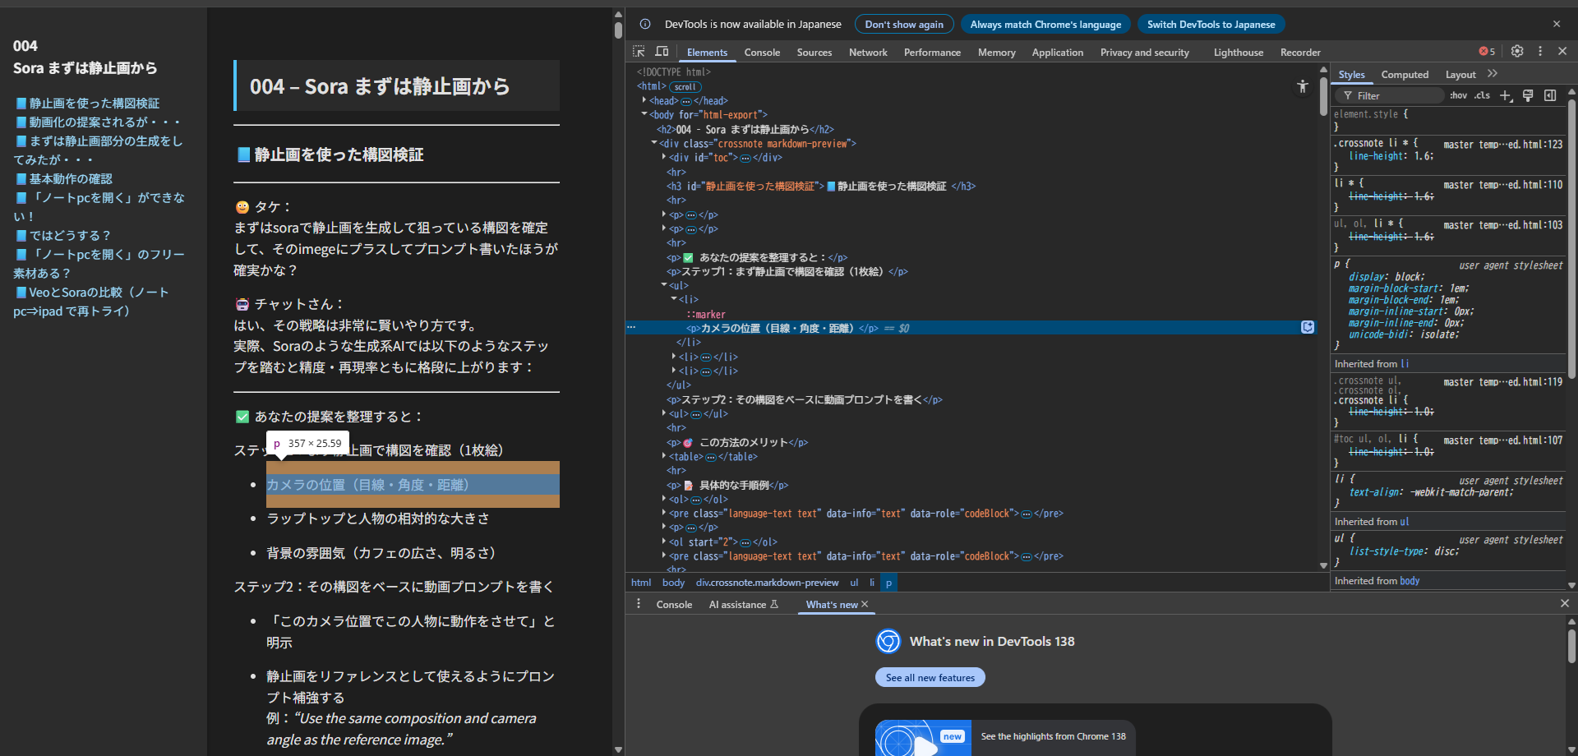Click the red error count badge
Viewport: 1578px width, 756px height.
(1487, 52)
